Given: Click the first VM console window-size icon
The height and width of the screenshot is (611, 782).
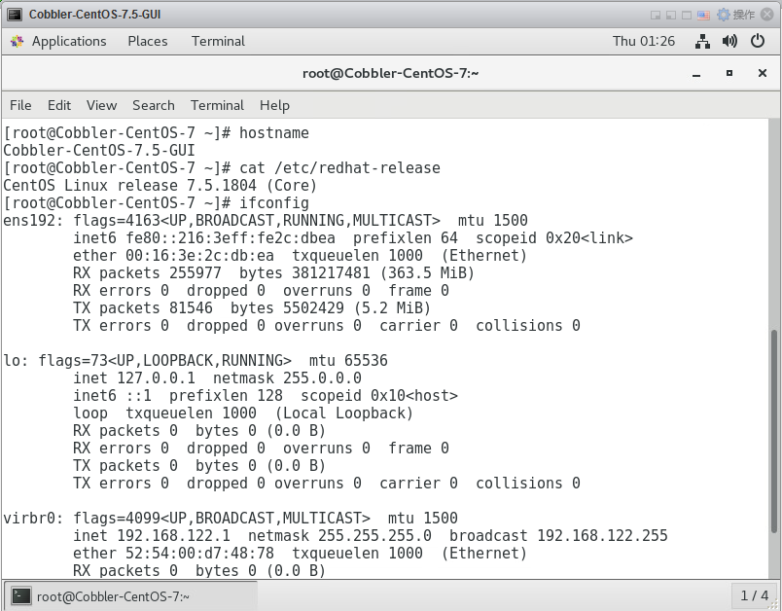Looking at the screenshot, I should 656,15.
